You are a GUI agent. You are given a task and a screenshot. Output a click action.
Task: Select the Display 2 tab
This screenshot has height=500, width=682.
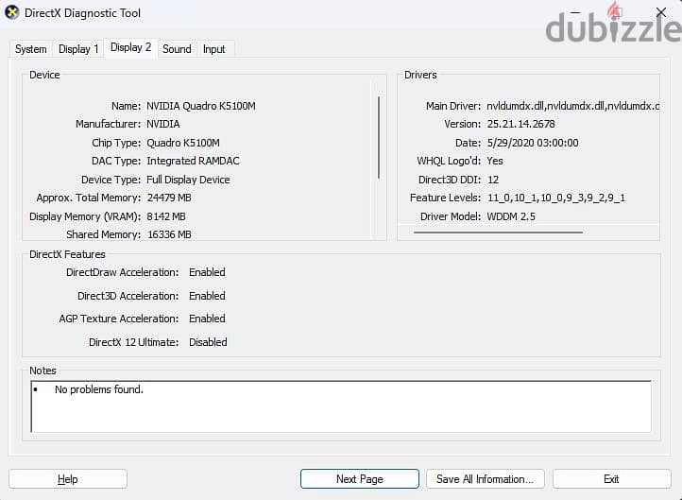pos(130,47)
